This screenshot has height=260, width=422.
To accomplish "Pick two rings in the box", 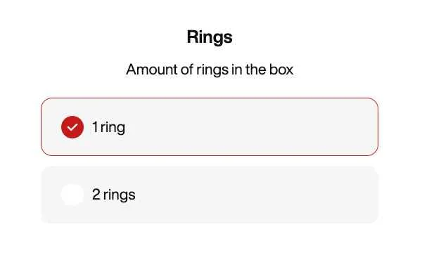I will pyautogui.click(x=210, y=195).
